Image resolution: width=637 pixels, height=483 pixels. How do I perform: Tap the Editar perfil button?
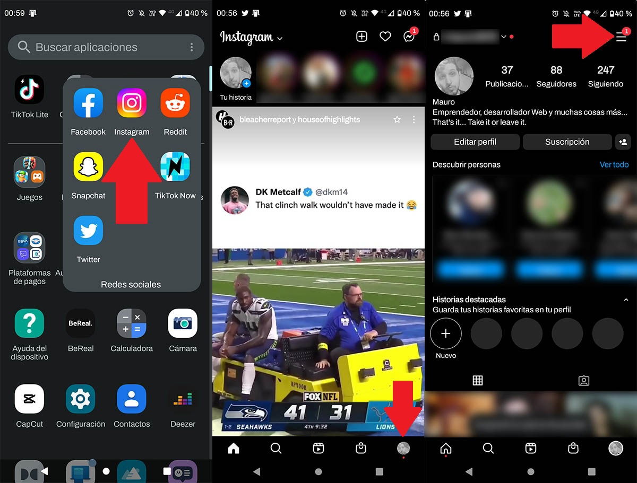(x=475, y=142)
